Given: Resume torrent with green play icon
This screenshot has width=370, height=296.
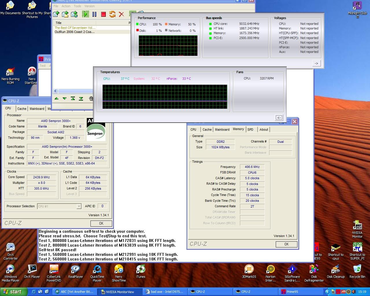Looking at the screenshot, I should (x=86, y=14).
